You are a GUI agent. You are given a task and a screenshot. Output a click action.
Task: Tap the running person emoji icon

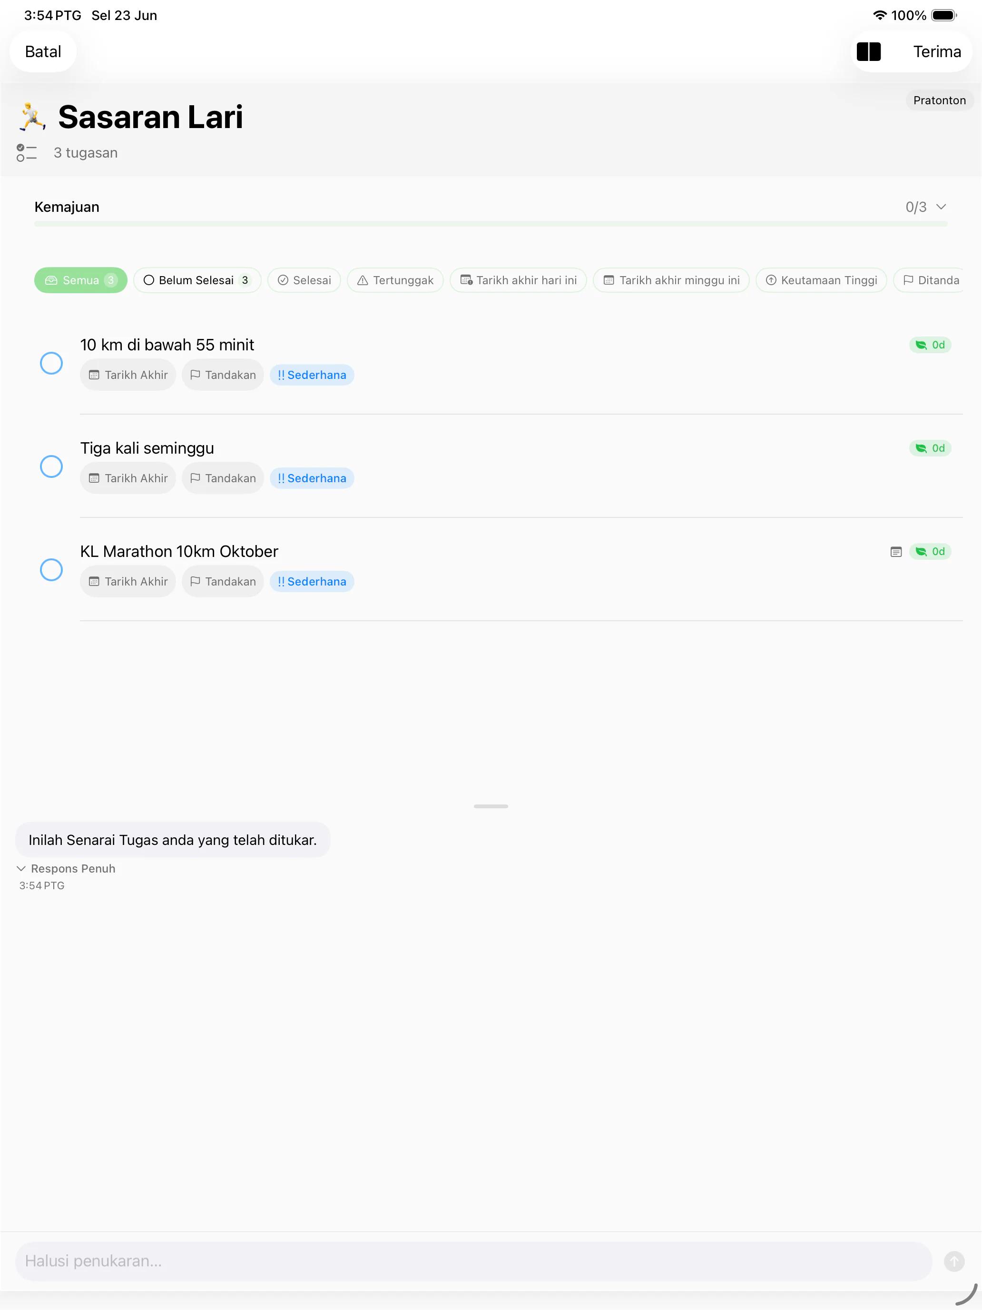32,117
